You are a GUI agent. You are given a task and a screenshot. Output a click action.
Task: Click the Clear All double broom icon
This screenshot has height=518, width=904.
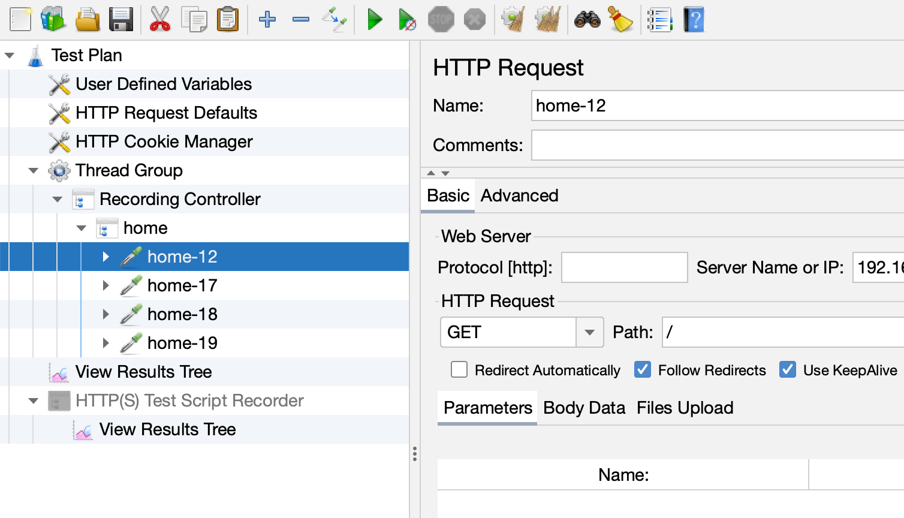click(x=548, y=19)
